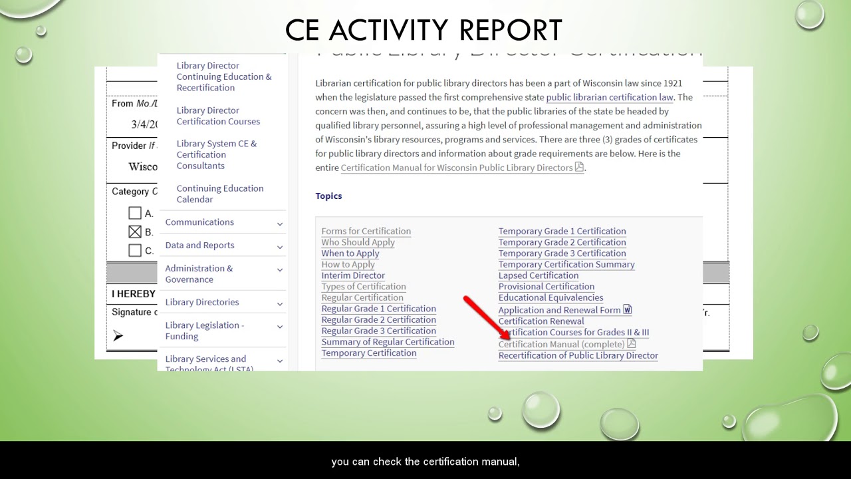Expand Data and Reports chevron
This screenshot has height=479, width=851.
pyautogui.click(x=280, y=247)
